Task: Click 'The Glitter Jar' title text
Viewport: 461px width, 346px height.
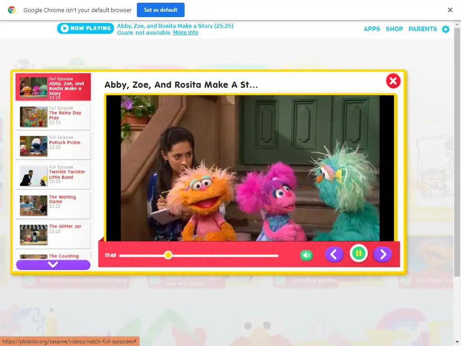Action: tap(65, 226)
